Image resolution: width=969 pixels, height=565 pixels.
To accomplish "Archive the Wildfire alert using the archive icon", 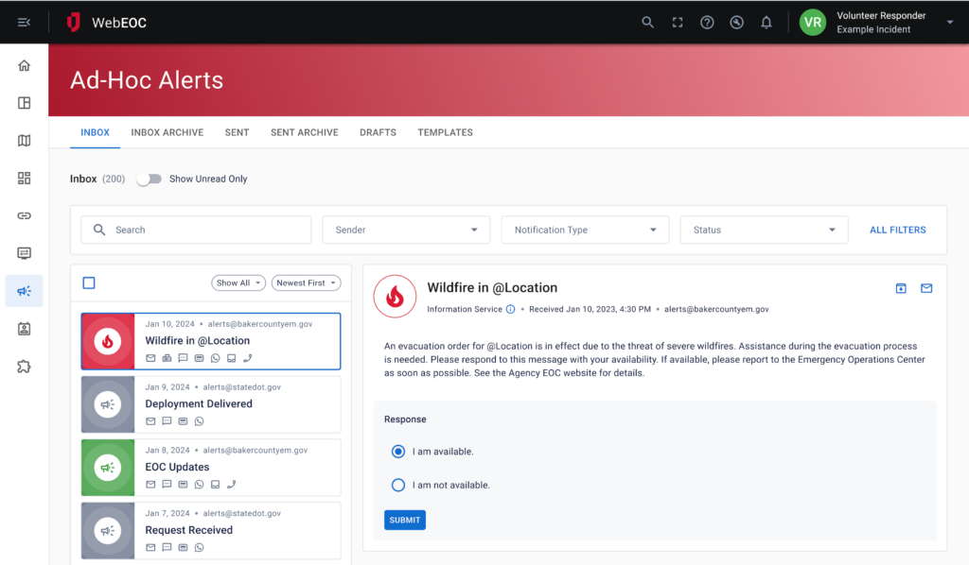I will (900, 288).
